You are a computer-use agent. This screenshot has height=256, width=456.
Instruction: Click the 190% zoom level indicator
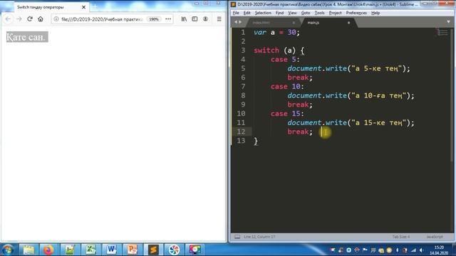(x=154, y=19)
